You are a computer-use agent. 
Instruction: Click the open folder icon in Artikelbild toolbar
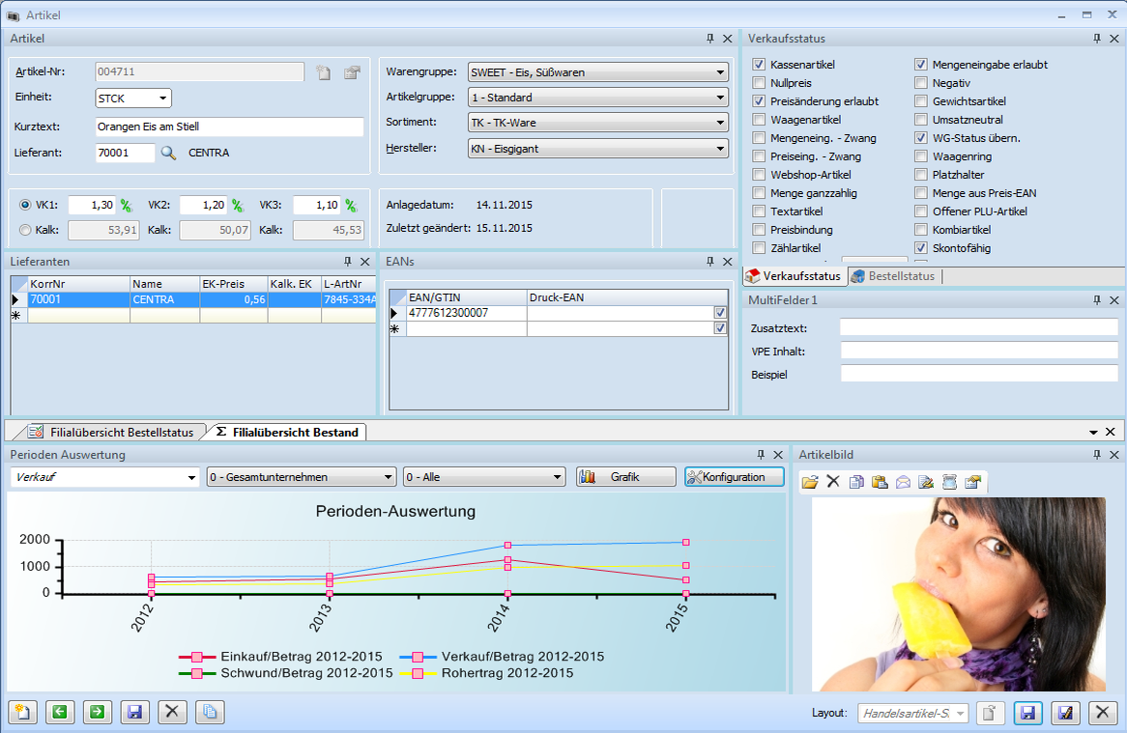[x=810, y=482]
